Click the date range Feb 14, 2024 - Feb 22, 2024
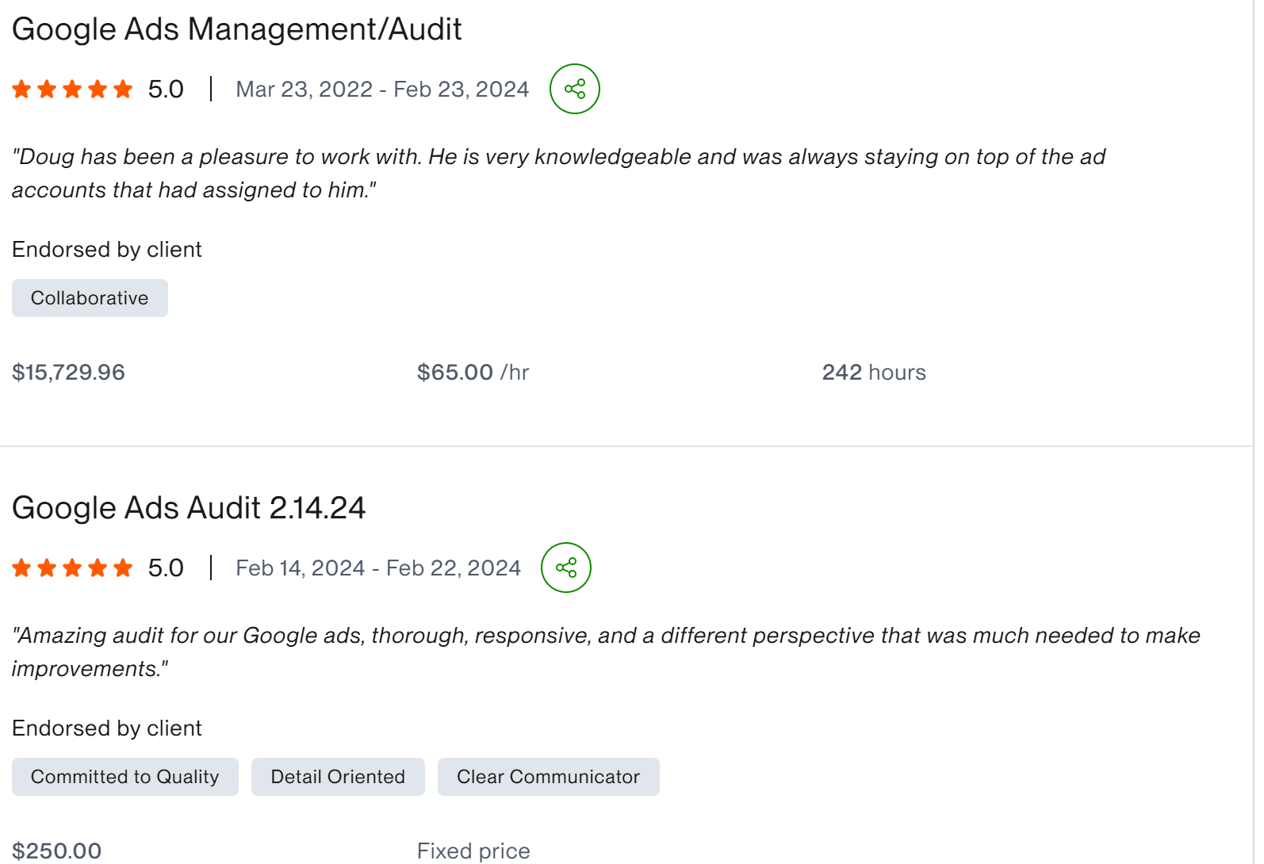 click(378, 568)
